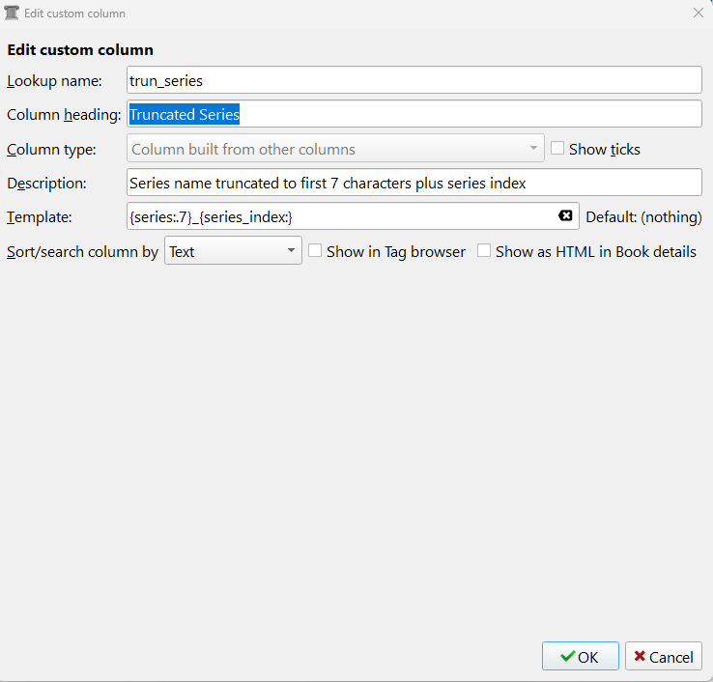Viewport: 713px width, 682px height.
Task: Click the calibre library icon in title bar
Action: point(12,14)
